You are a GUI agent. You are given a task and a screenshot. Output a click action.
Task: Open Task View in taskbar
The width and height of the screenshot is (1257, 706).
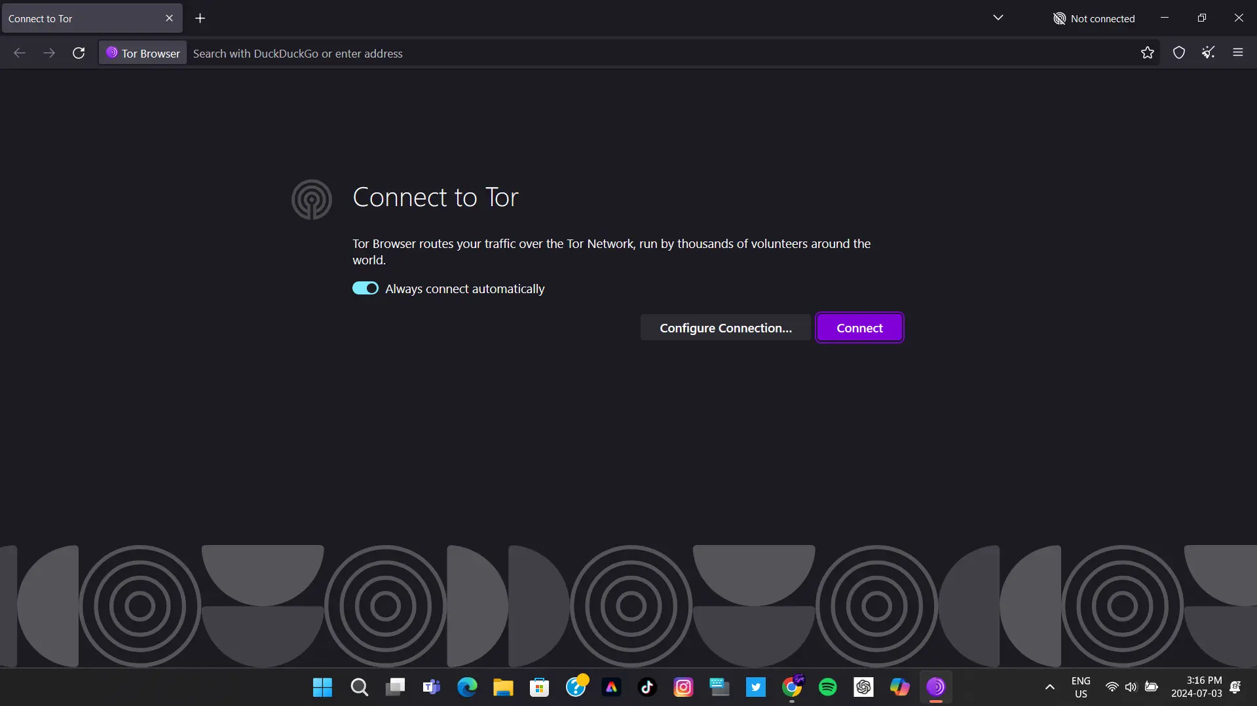(395, 687)
